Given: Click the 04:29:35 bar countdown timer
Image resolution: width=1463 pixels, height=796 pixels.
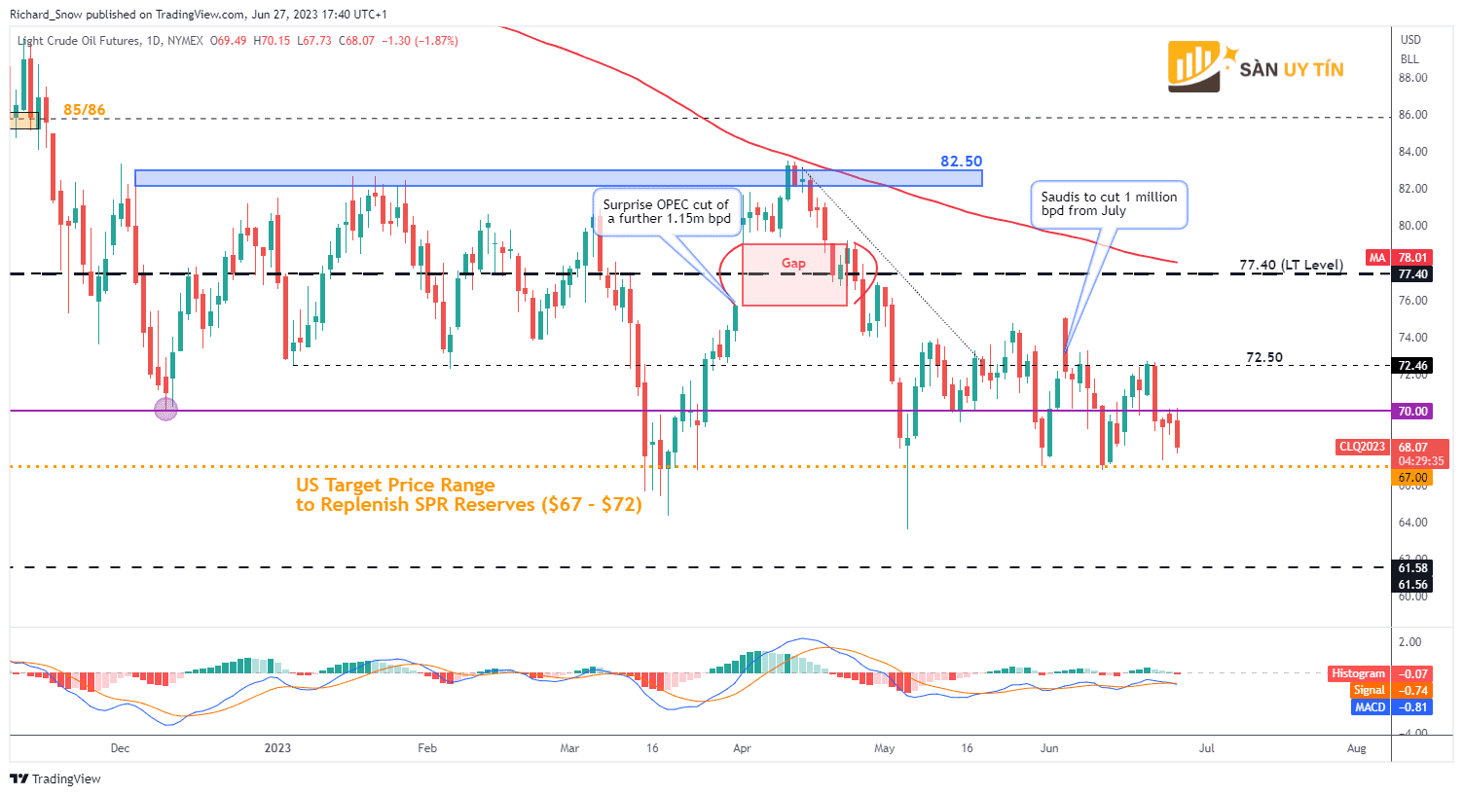Looking at the screenshot, I should 1420,461.
